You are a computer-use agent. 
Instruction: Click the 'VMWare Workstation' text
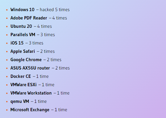coord(31,93)
